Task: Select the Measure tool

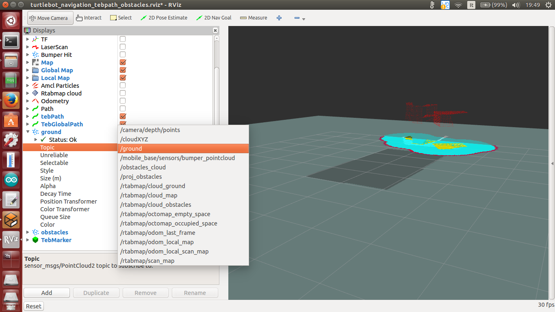Action: [254, 18]
